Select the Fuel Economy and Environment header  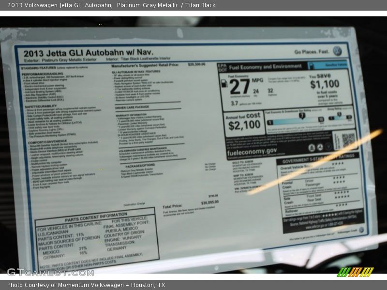tap(265, 67)
